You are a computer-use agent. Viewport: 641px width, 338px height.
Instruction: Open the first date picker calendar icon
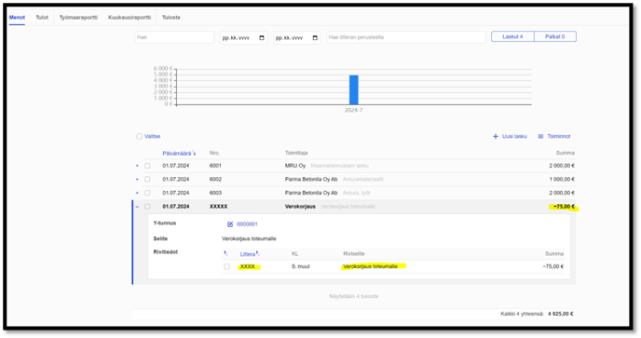pyautogui.click(x=262, y=37)
